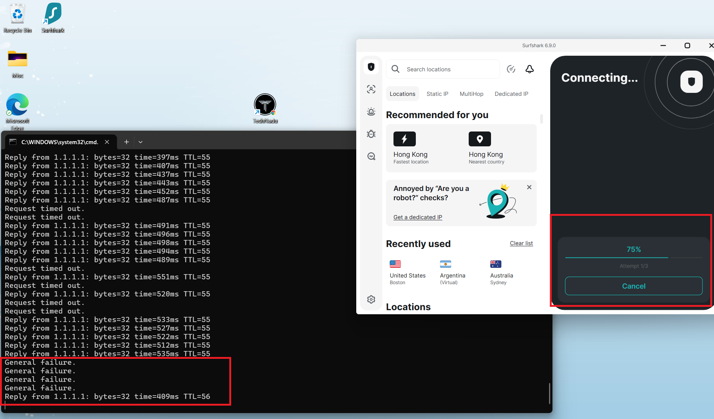Viewport: 714px width, 419px height.
Task: Connect to Argentina (Virtual)
Action: pyautogui.click(x=453, y=273)
